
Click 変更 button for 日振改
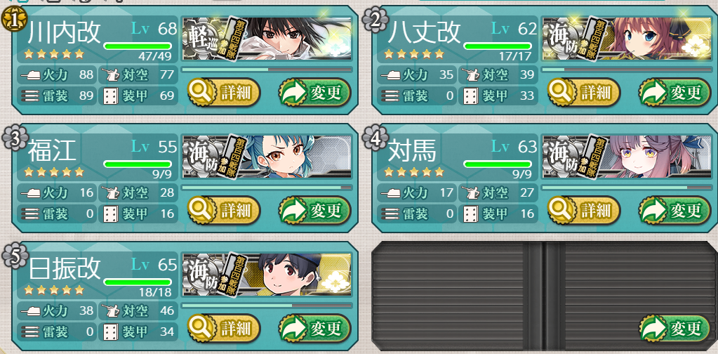(314, 328)
